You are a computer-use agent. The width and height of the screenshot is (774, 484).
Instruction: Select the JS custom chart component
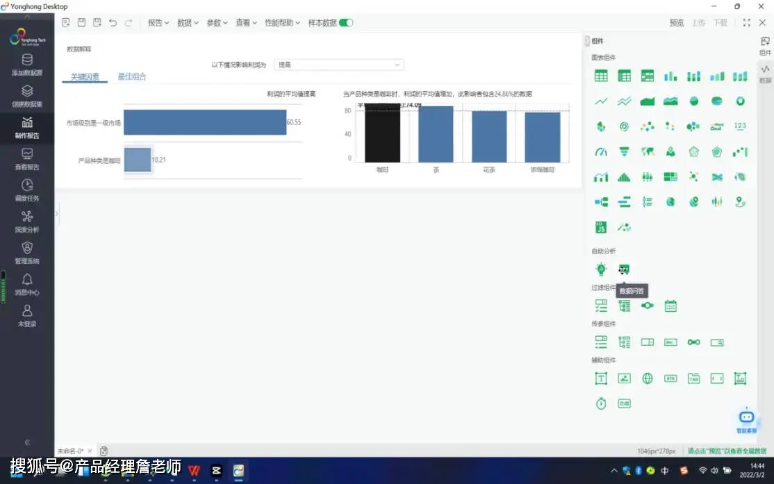tap(600, 226)
